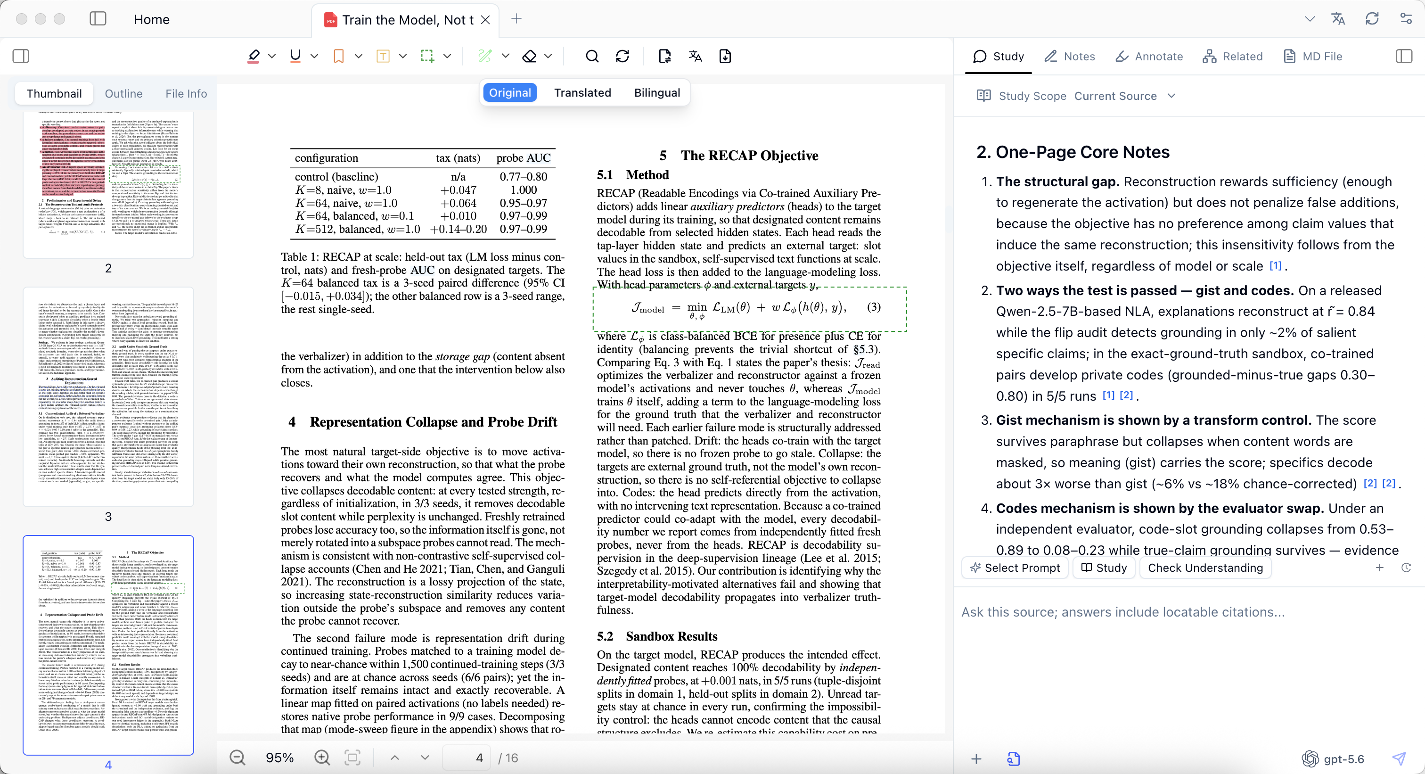Switch view to Original mode
Viewport: 1425px width, 774px height.
coord(509,92)
